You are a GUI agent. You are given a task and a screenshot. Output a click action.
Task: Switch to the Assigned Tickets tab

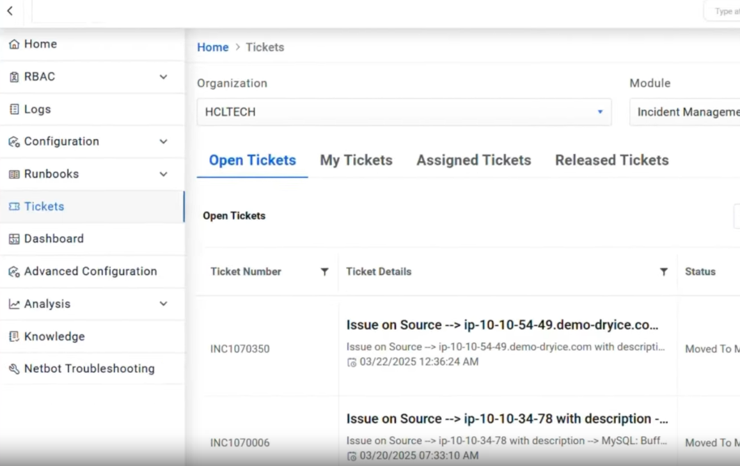(x=474, y=160)
